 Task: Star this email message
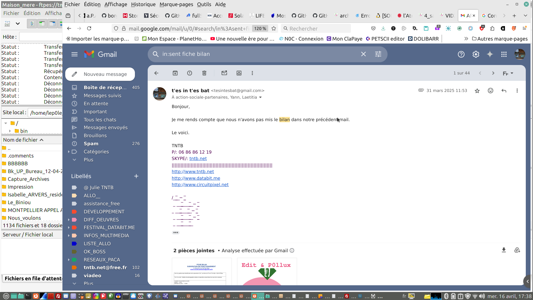(x=477, y=91)
